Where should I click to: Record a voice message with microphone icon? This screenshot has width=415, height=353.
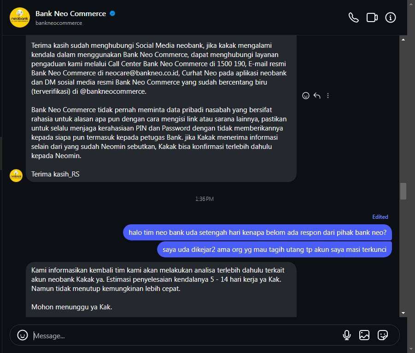coord(347,335)
